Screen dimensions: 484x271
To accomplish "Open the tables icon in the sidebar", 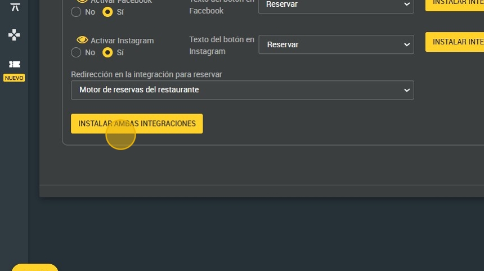I will pos(15,7).
